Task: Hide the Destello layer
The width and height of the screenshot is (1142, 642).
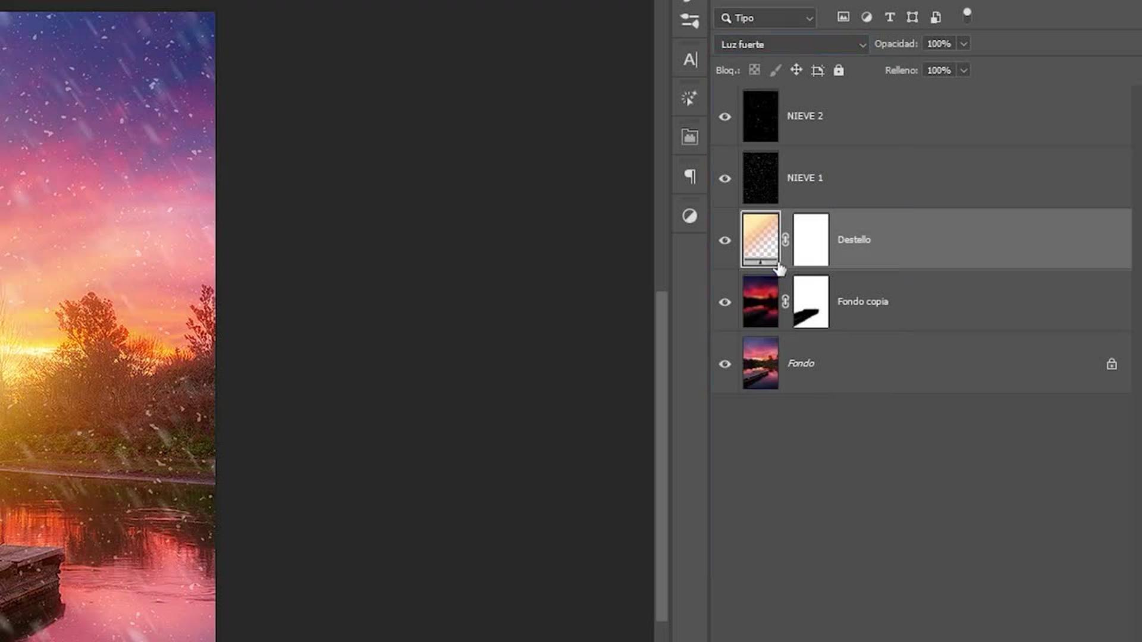Action: pos(724,240)
